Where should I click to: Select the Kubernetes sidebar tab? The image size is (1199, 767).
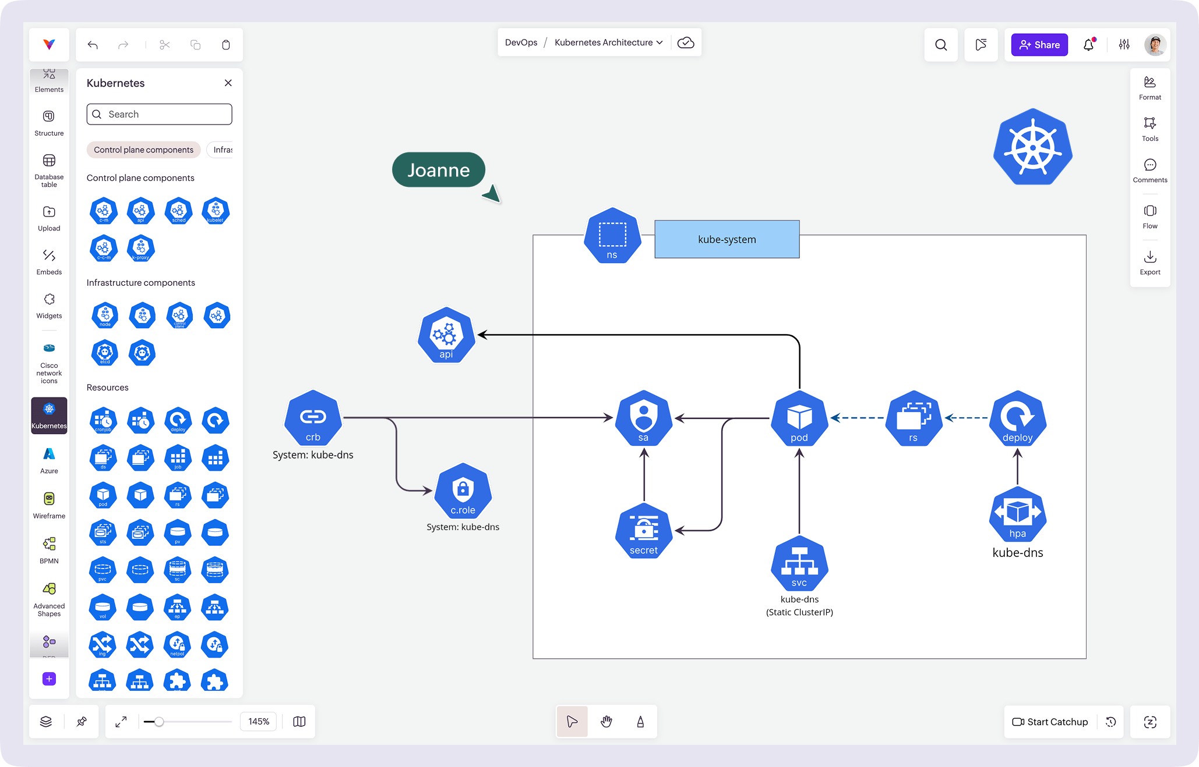(x=49, y=416)
